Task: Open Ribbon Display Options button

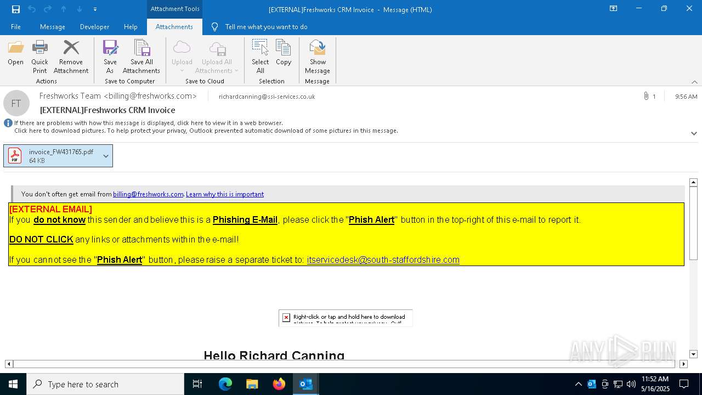Action: coord(614,9)
